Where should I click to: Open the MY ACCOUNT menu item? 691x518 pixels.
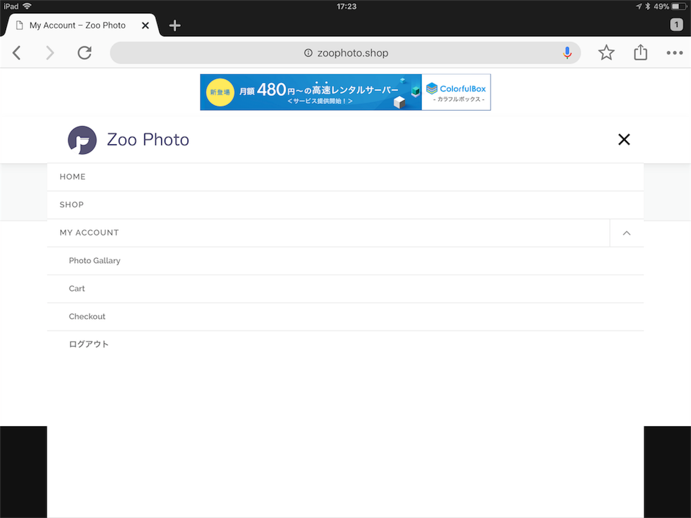[x=329, y=233]
